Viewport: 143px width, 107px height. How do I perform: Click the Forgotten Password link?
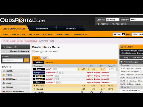(119, 24)
